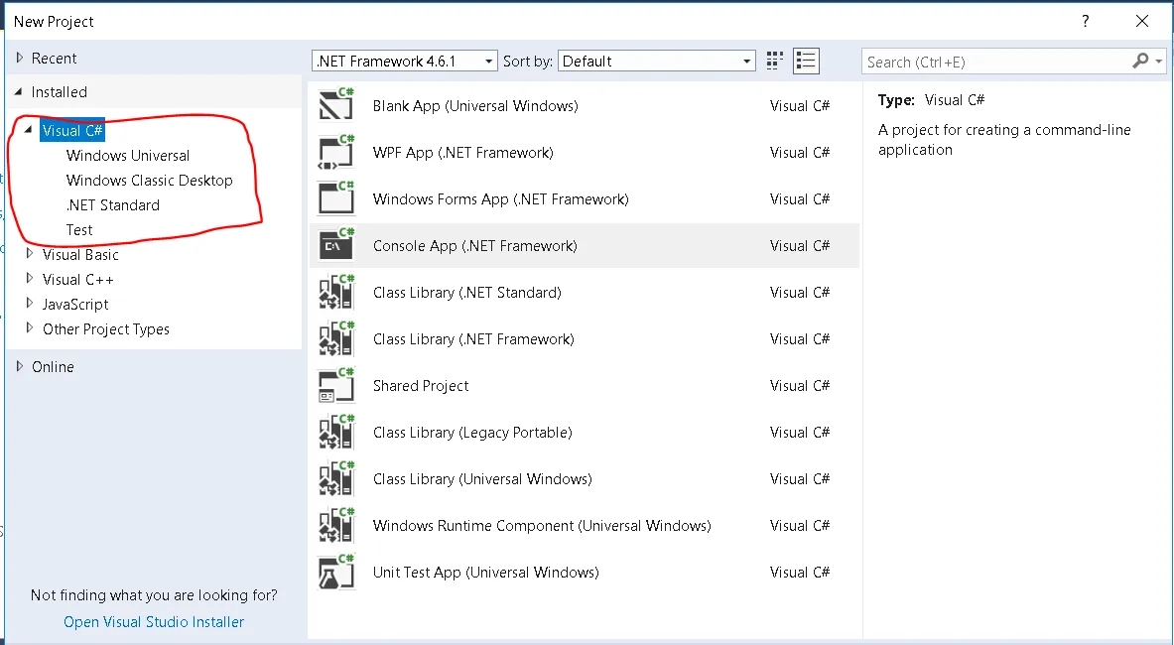The image size is (1174, 645).
Task: Select the .NET Standard category
Action: click(113, 205)
